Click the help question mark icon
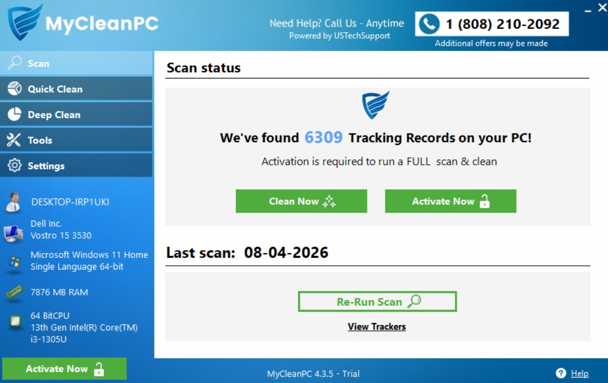 [x=560, y=373]
